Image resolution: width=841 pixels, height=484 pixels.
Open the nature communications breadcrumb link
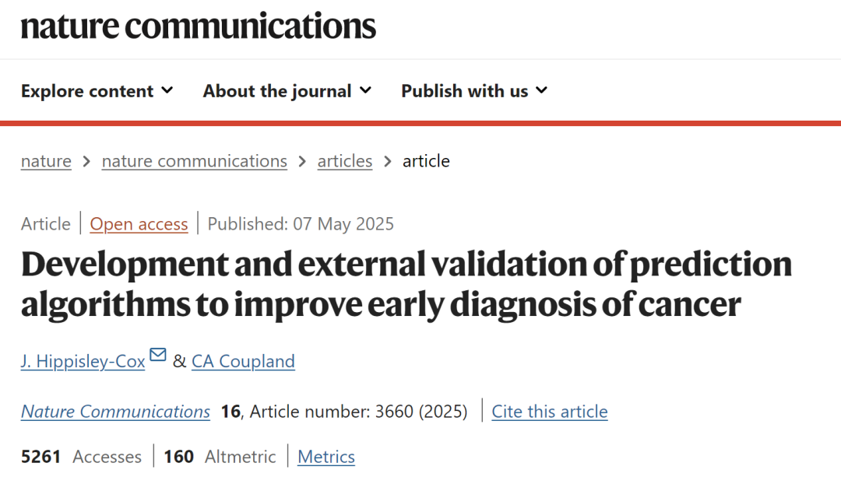point(194,161)
